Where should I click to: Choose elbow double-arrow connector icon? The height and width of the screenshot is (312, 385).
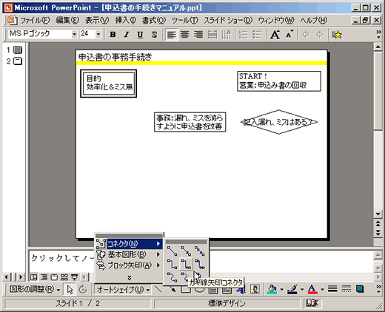(x=199, y=264)
